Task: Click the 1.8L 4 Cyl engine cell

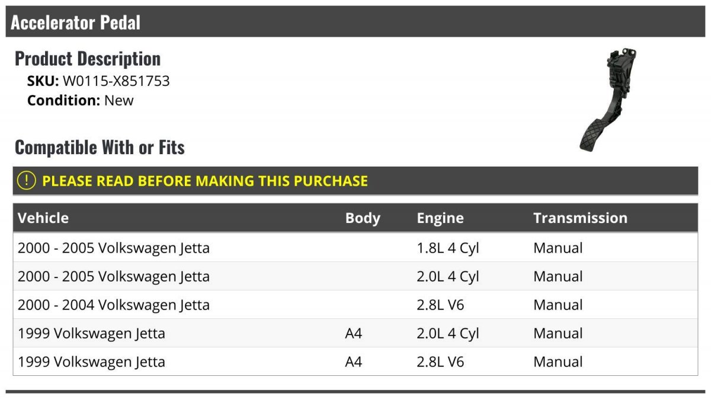Action: tap(448, 248)
